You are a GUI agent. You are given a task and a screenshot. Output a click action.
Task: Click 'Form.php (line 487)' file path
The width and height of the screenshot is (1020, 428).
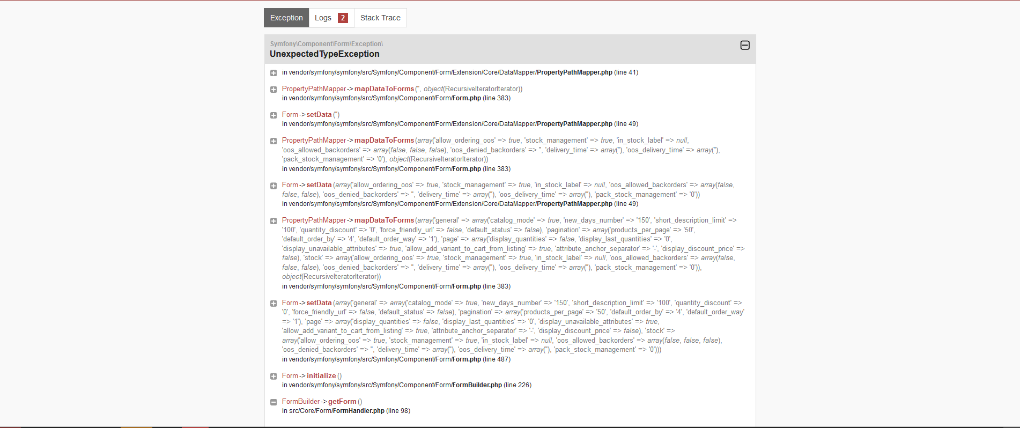tap(482, 359)
